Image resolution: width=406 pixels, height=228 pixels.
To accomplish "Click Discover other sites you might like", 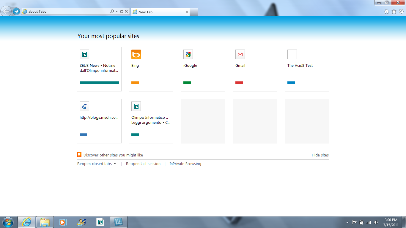I will pyautogui.click(x=113, y=155).
